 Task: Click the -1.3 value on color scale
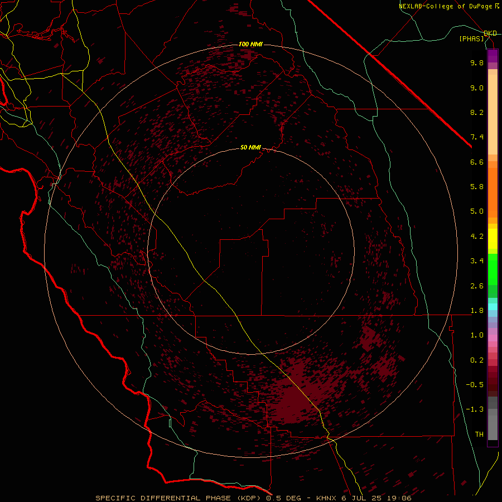pos(475,409)
